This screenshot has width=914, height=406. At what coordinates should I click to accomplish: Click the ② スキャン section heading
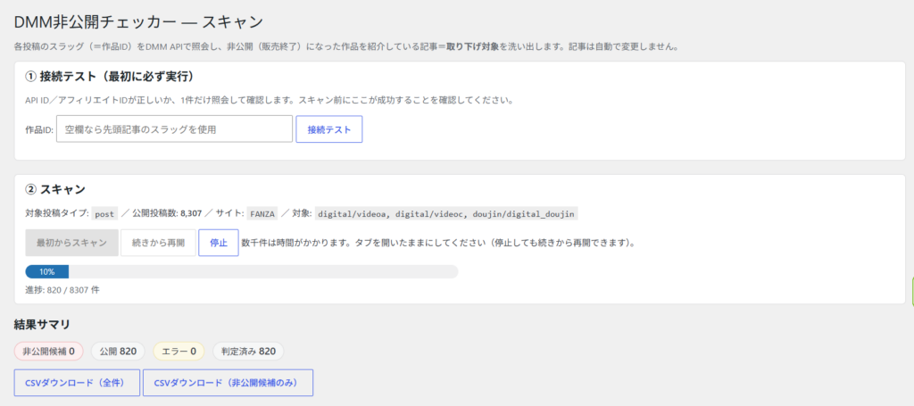pyautogui.click(x=55, y=189)
